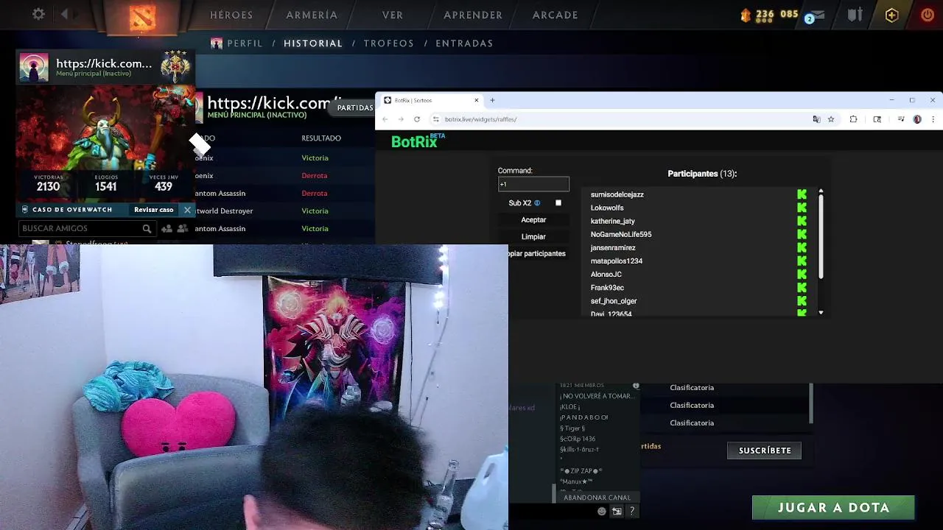Click the red power quit icon

tap(928, 15)
